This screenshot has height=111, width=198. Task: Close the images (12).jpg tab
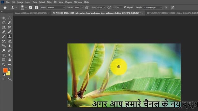point(49,13)
